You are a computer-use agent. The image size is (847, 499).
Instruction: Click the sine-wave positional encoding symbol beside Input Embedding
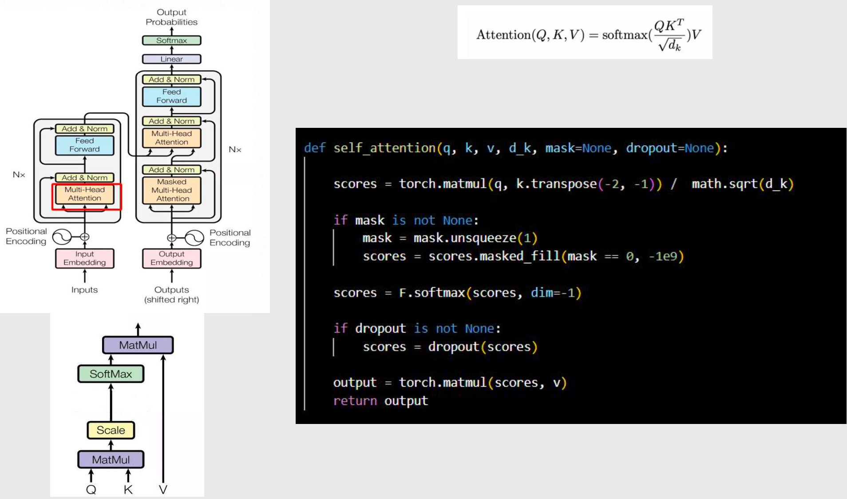pos(62,237)
